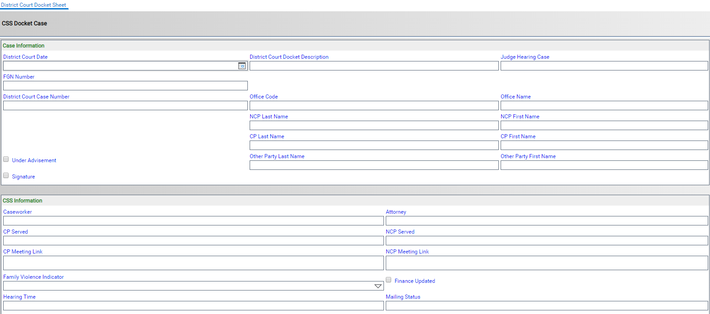Click the CSS Docket Case title
The image size is (710, 314).
pyautogui.click(x=24, y=23)
